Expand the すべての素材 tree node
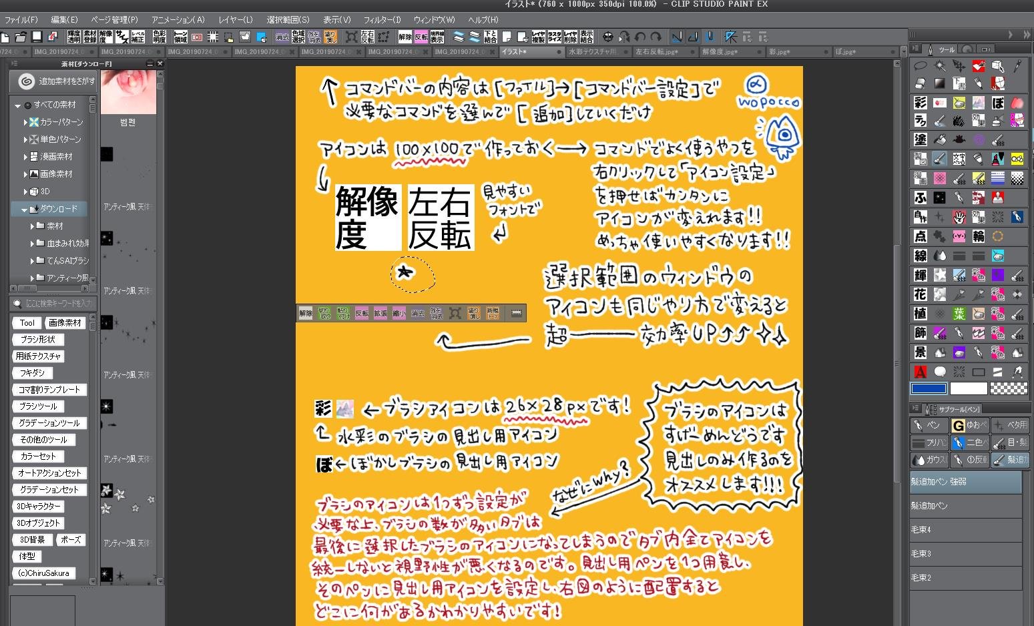Viewport: 1034px width, 626px height. click(18, 105)
